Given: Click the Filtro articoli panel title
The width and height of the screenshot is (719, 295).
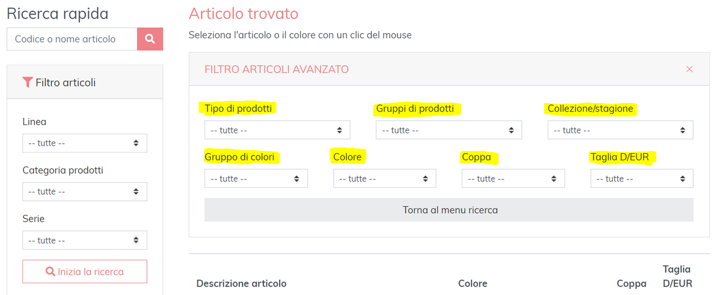Looking at the screenshot, I should 65,82.
